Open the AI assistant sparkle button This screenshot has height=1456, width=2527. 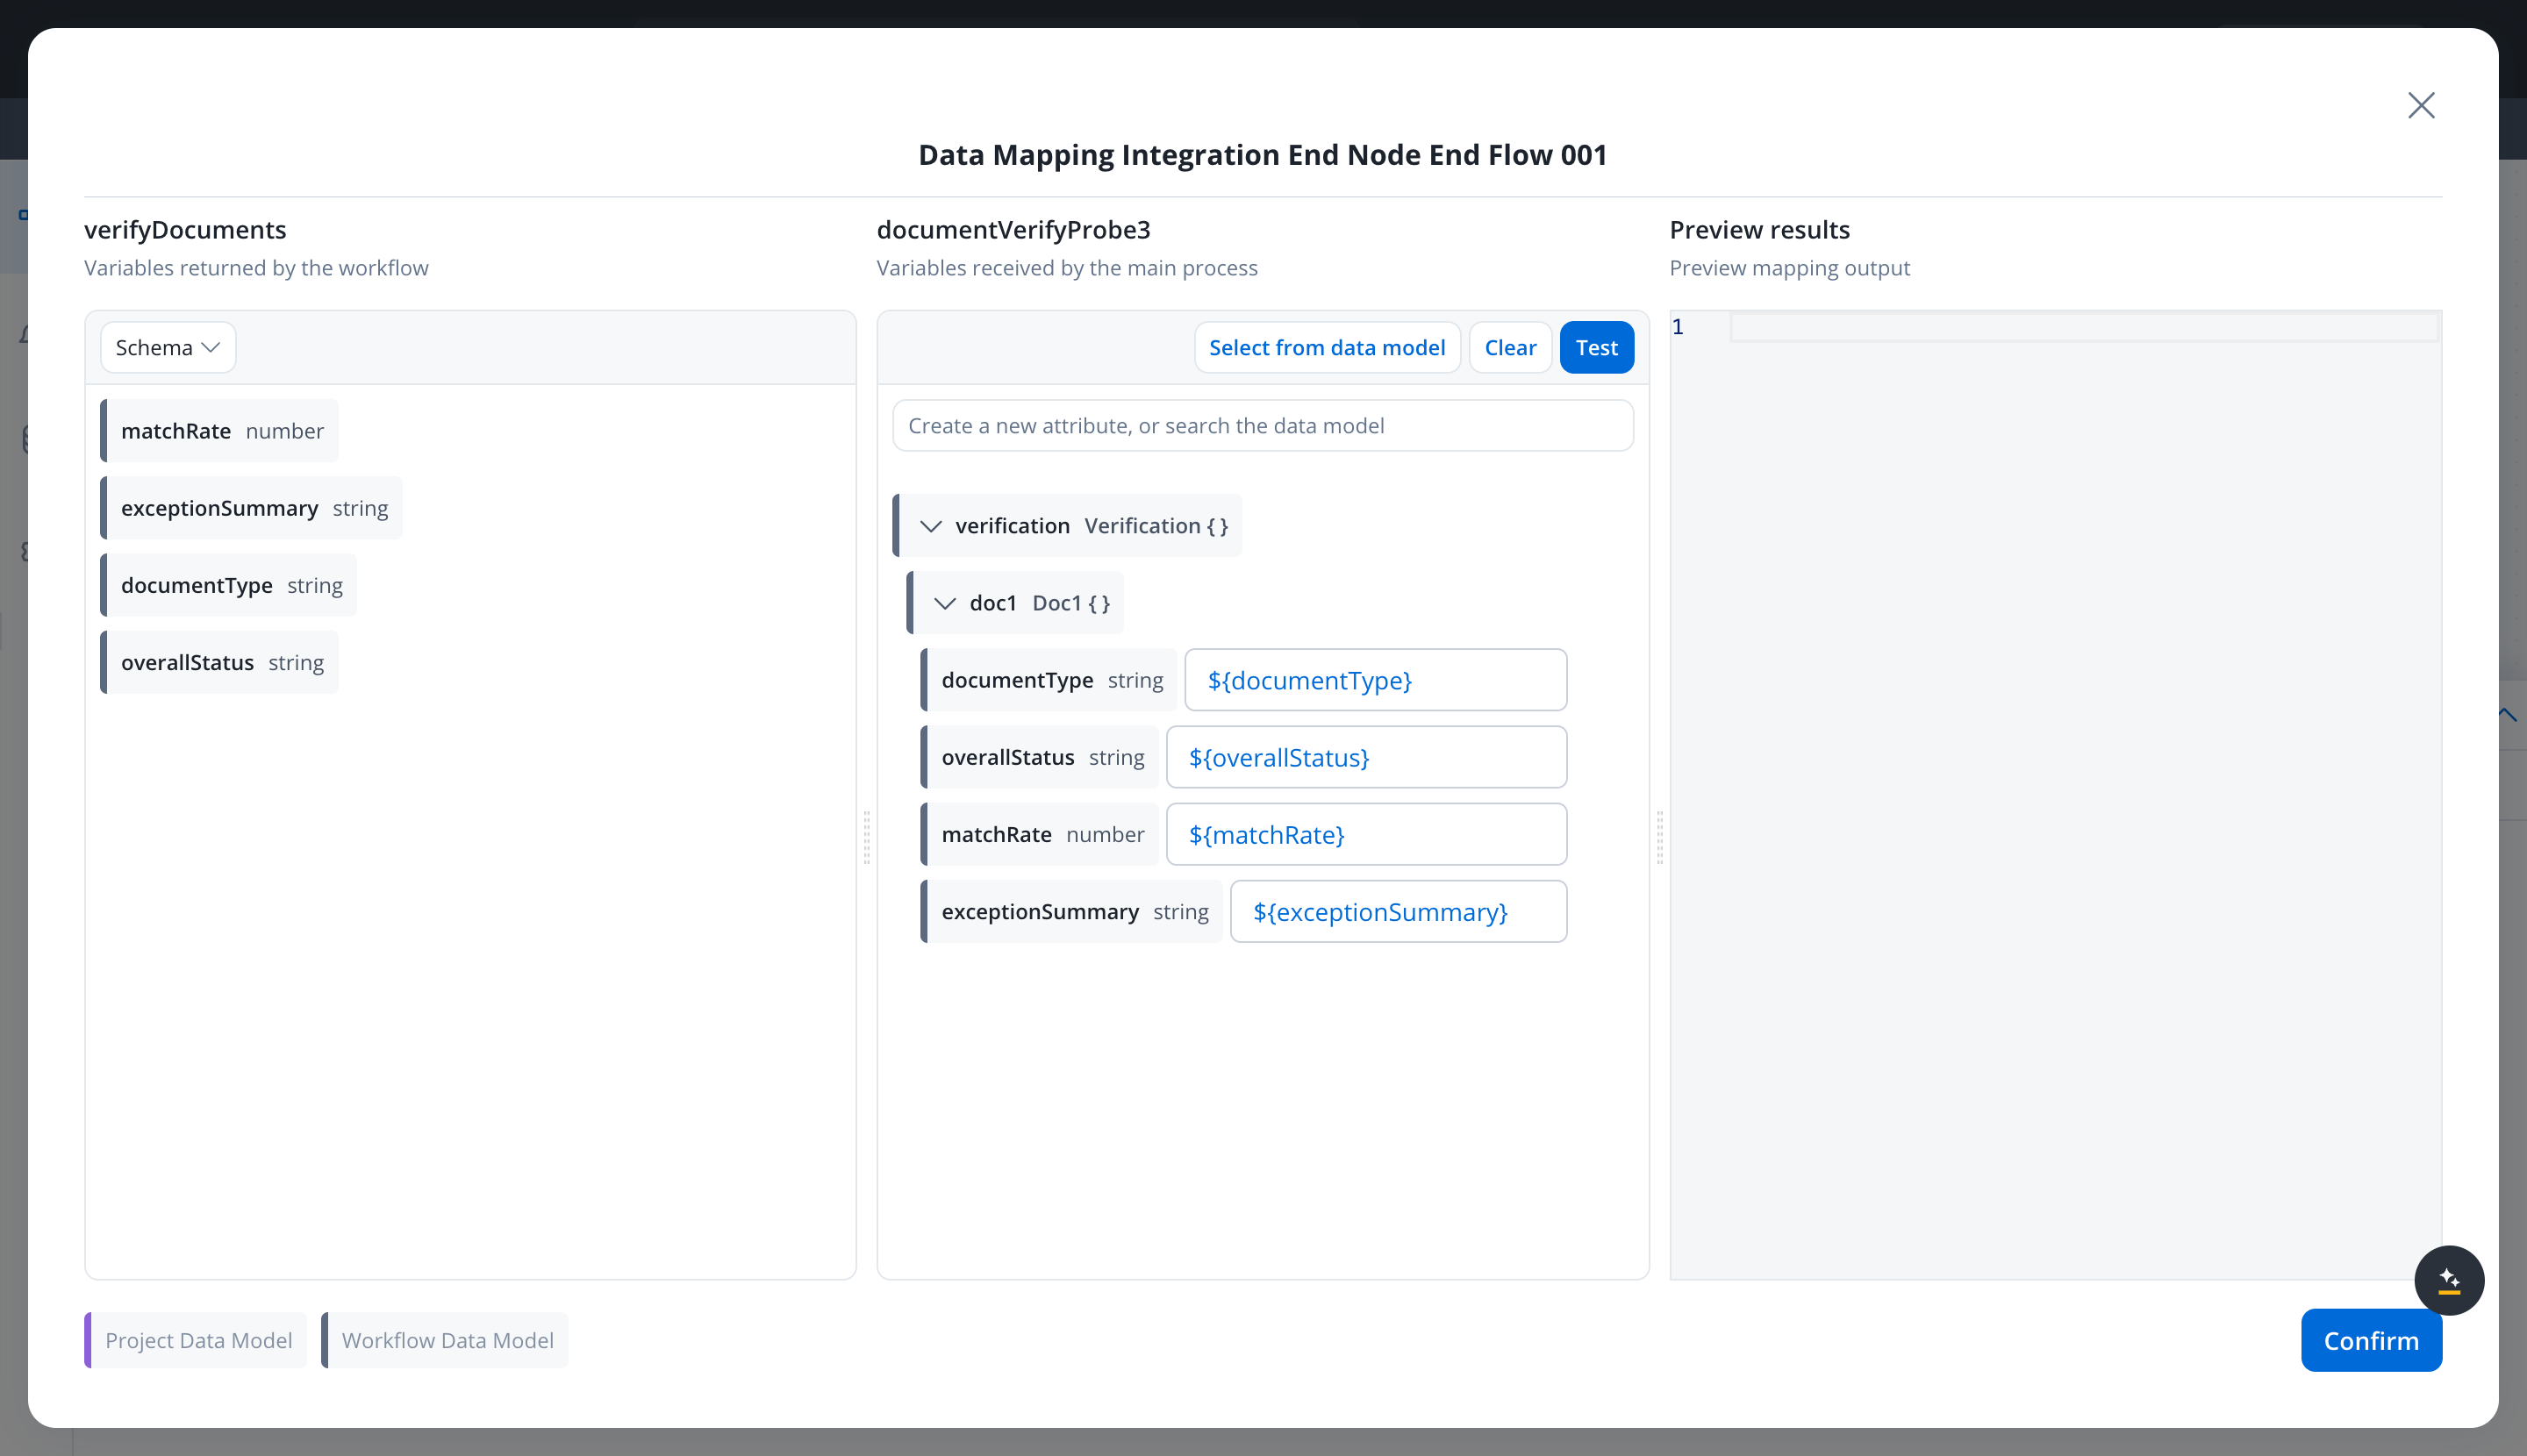[x=2449, y=1280]
